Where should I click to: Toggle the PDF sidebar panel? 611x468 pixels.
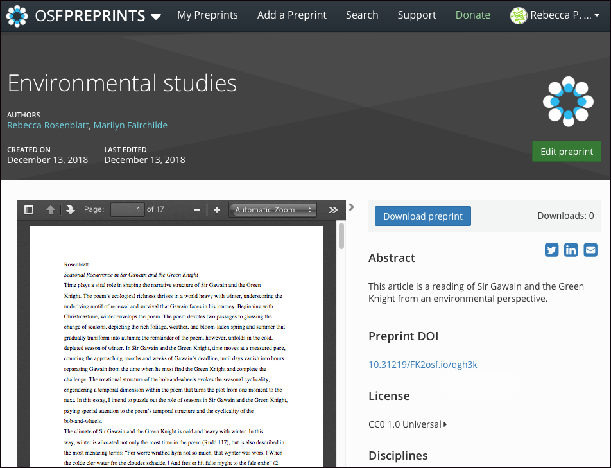28,209
